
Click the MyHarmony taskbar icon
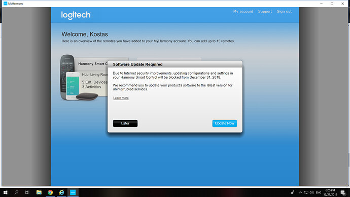pyautogui.click(x=73, y=192)
